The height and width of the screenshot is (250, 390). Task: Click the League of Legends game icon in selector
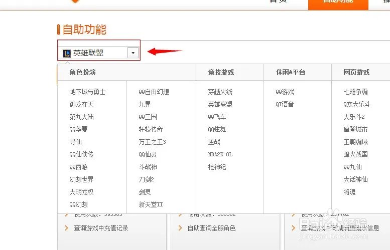tap(67, 53)
